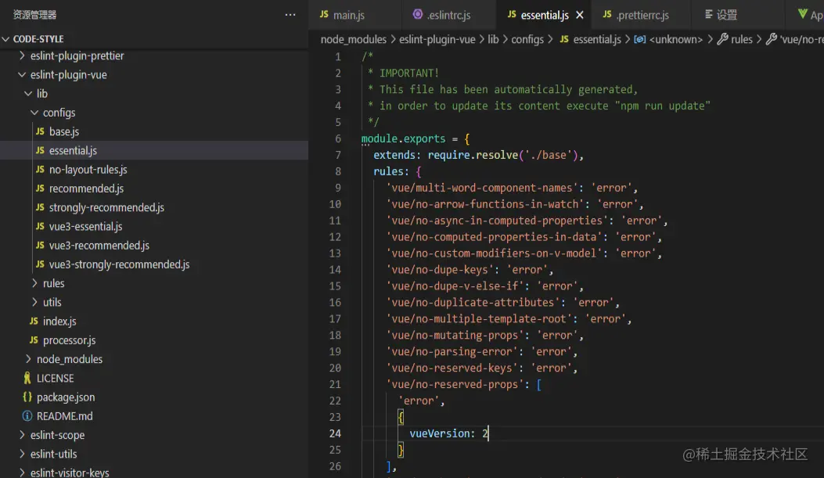Click the JS icon of processor.js
The image size is (824, 478).
[x=34, y=340]
